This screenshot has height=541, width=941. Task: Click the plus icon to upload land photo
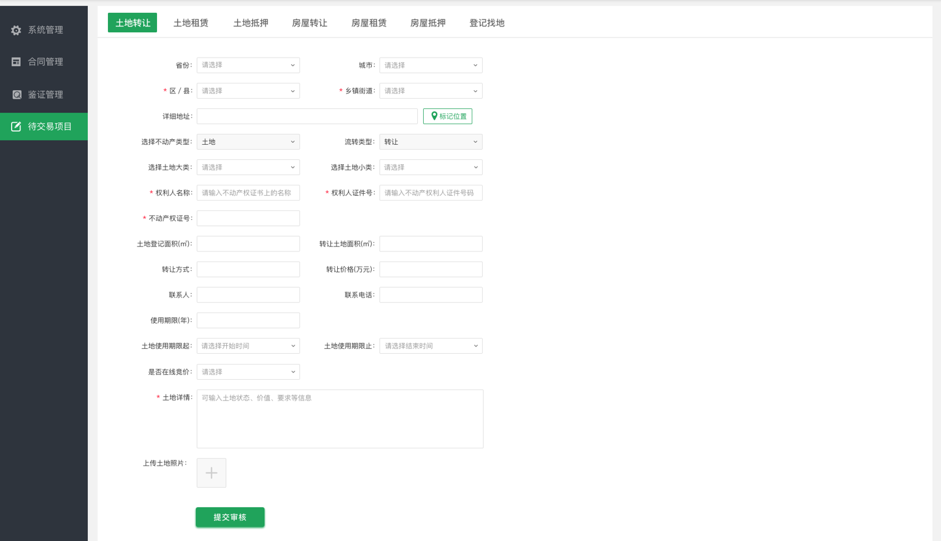point(211,473)
